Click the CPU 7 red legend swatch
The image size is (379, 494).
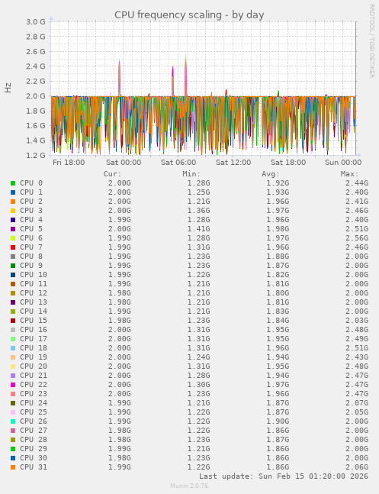point(13,247)
